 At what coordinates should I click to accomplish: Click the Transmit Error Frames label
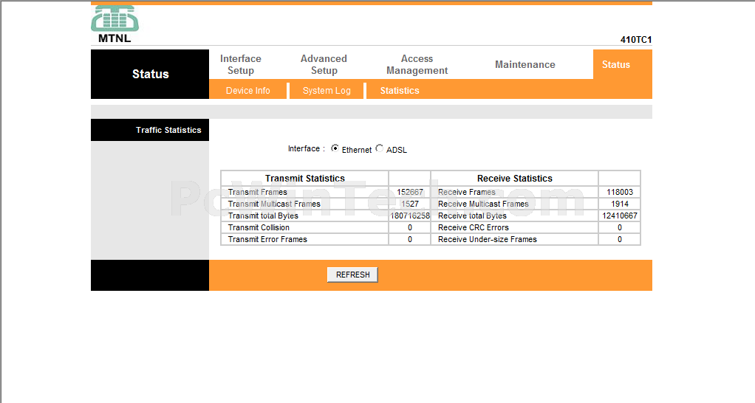(267, 239)
